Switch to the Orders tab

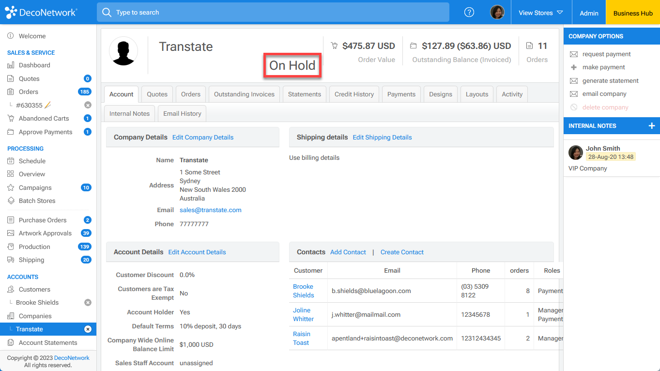(191, 94)
